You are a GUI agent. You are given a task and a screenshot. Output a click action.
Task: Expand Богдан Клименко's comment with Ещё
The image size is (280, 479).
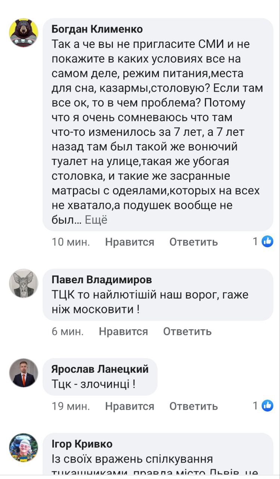96,220
